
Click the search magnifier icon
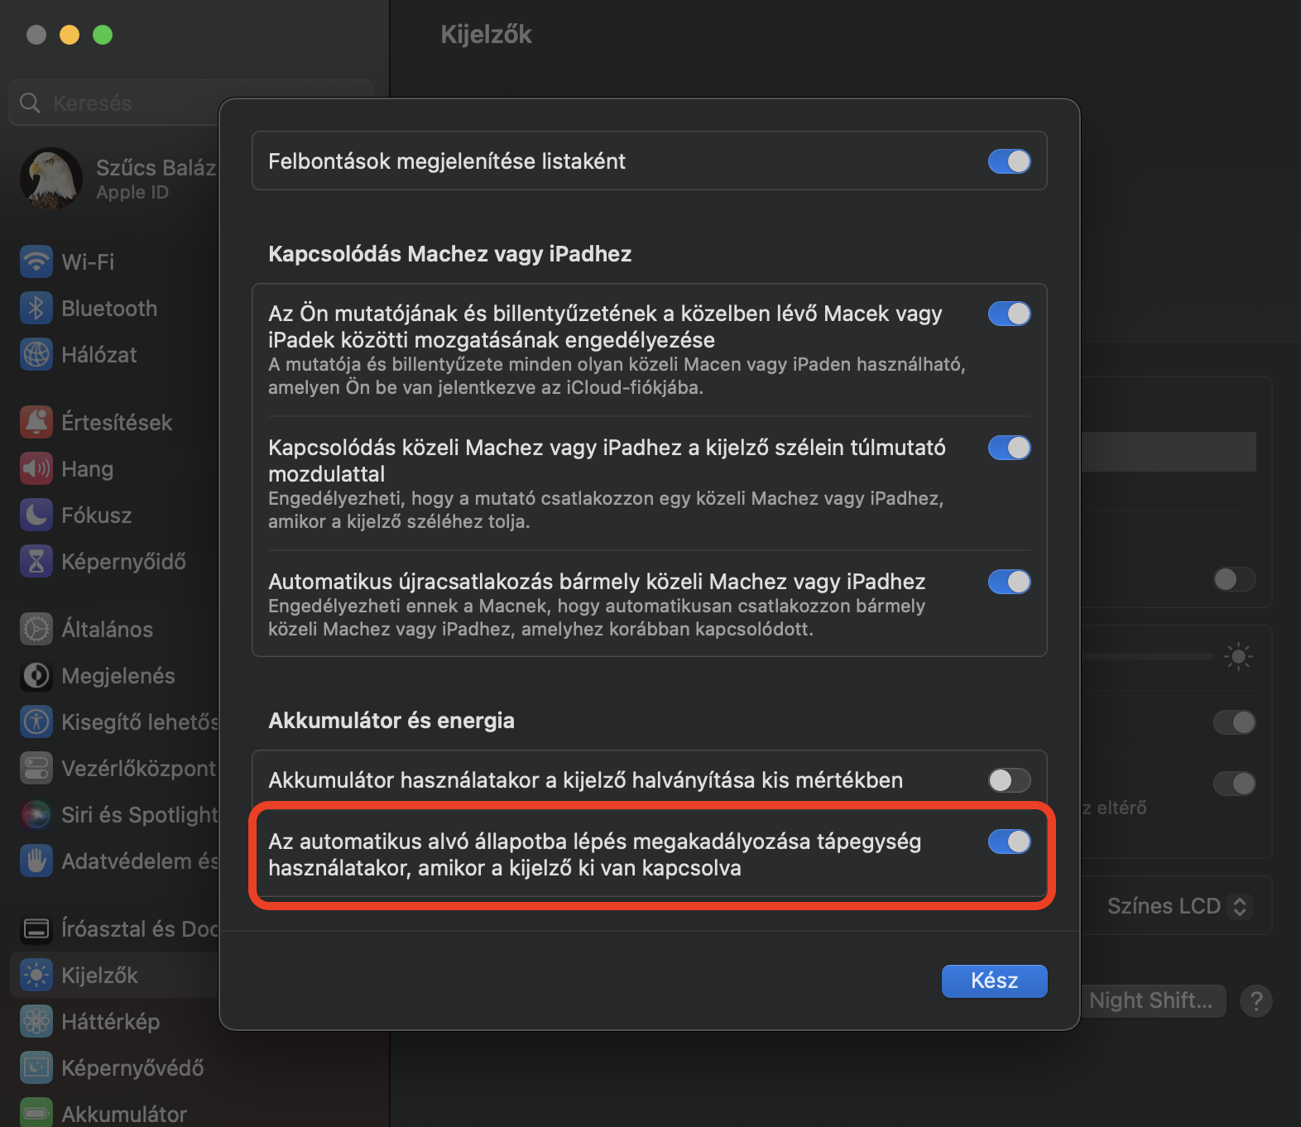(x=30, y=103)
